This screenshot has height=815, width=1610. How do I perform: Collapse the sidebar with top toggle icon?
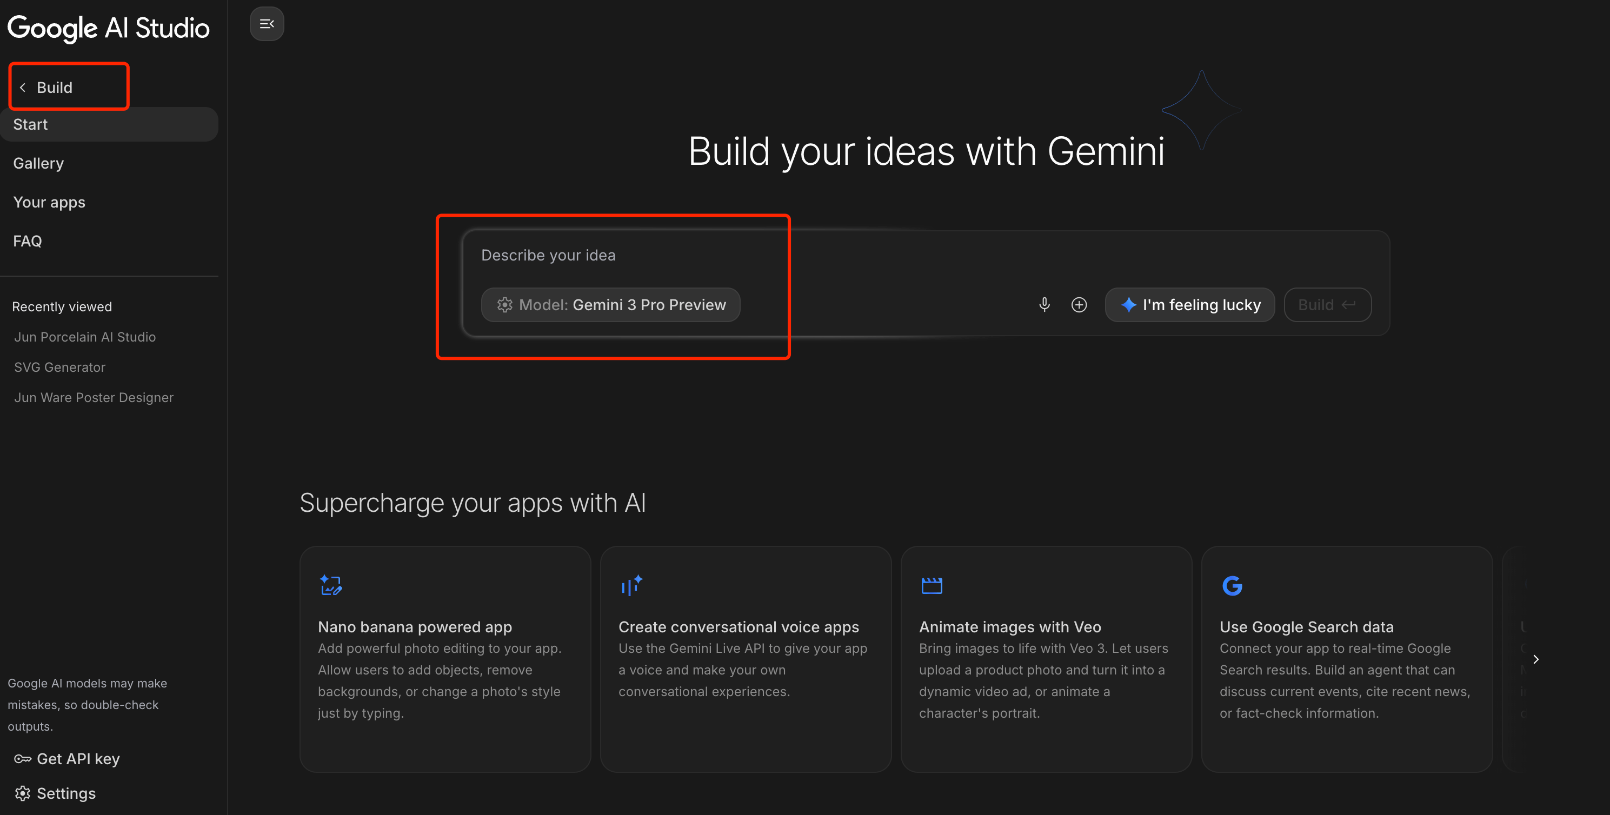[x=267, y=24]
